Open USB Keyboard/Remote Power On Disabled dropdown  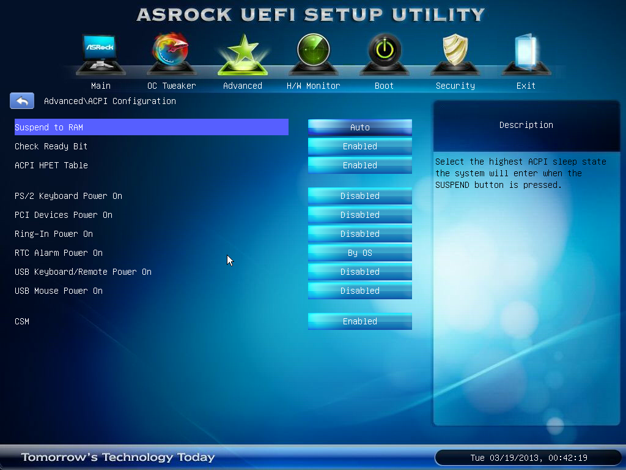coord(359,272)
